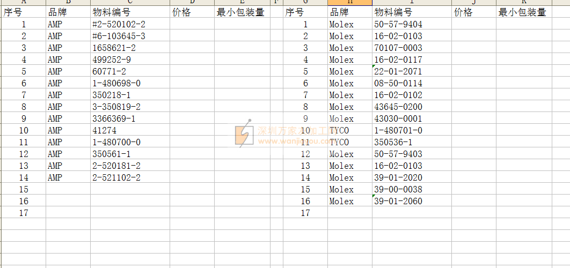Click the 品牌 header cell in column B
Screen dimensions: 570x268
pos(68,12)
